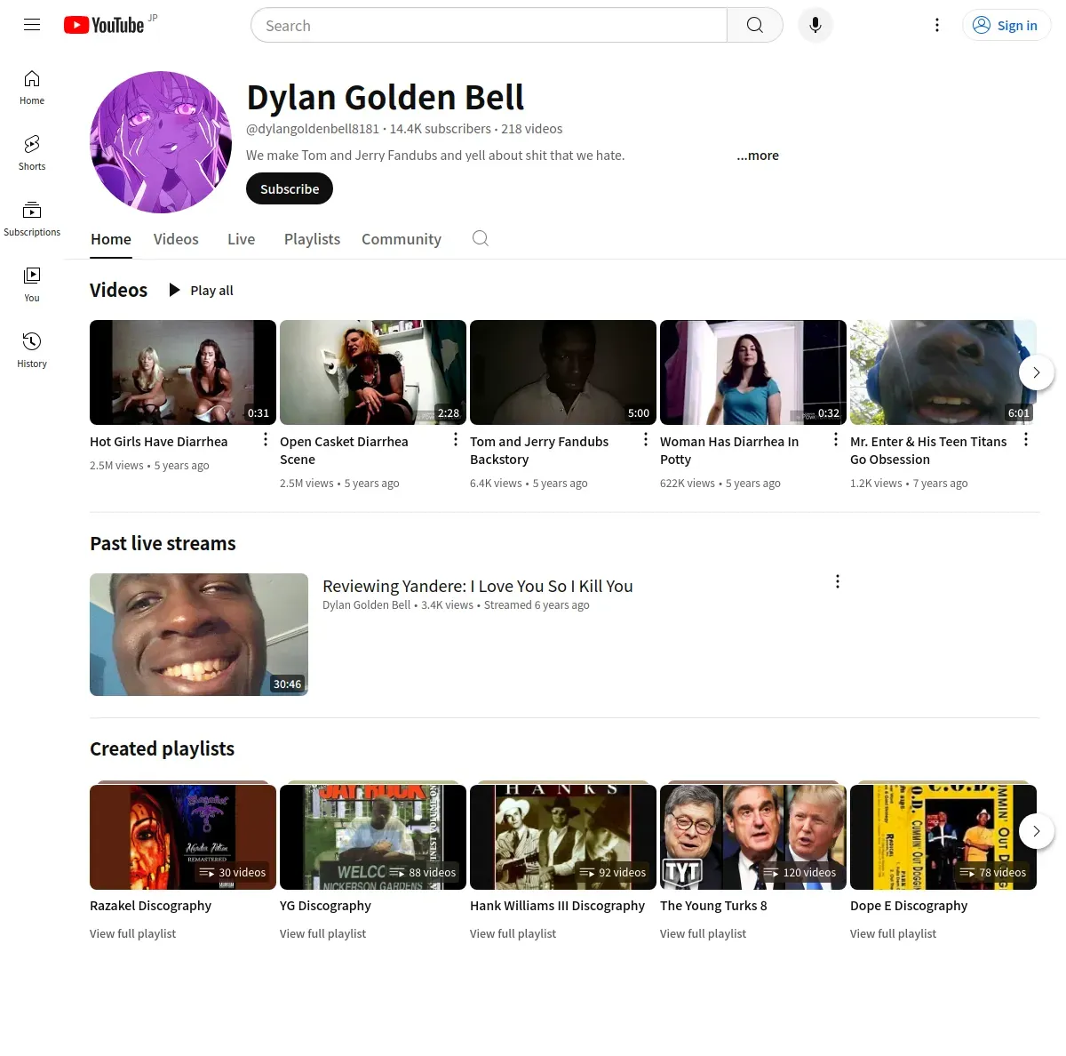This screenshot has width=1066, height=1056.
Task: Click the channel avatar image
Action: click(161, 142)
